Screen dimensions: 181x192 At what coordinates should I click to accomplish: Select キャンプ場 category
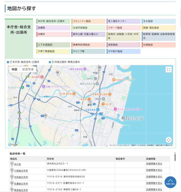(x=88, y=51)
